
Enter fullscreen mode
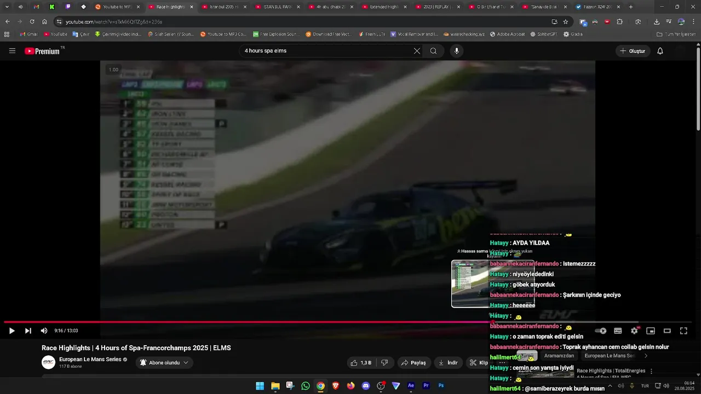coord(683,331)
